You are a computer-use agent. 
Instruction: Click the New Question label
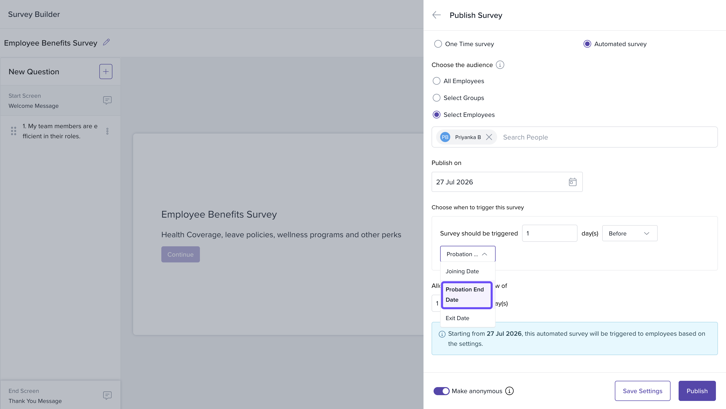[x=34, y=72]
